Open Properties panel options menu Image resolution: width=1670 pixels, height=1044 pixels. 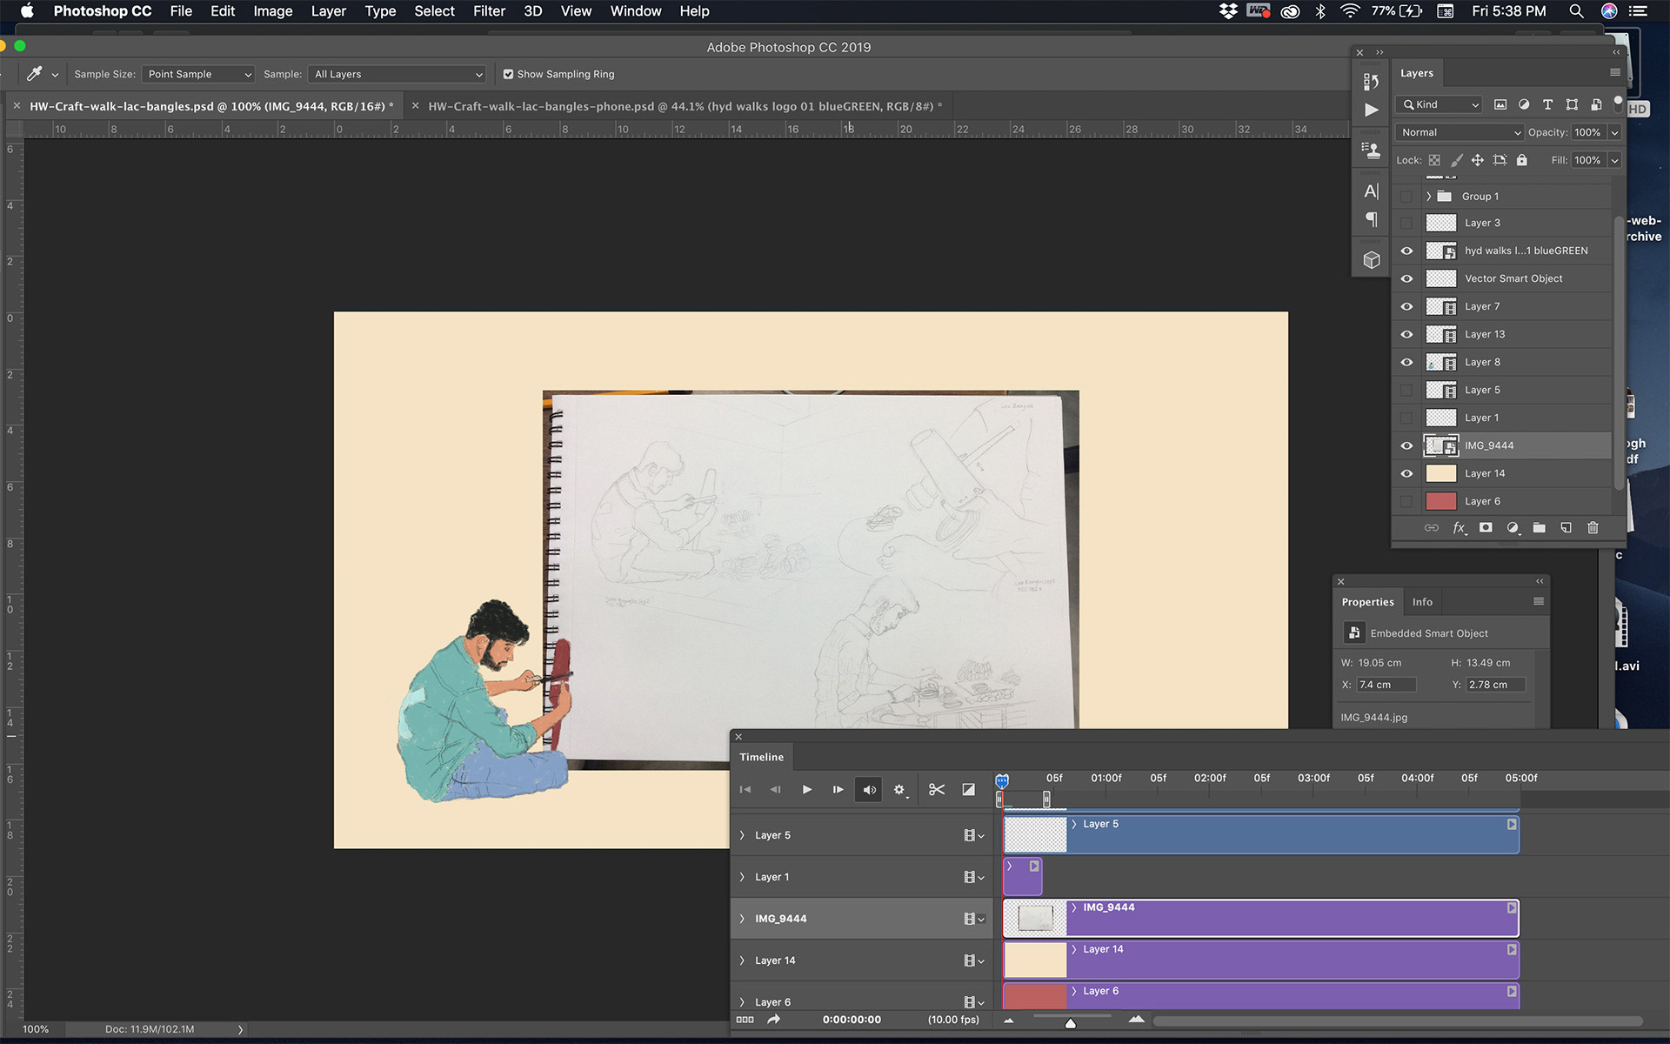1539,601
